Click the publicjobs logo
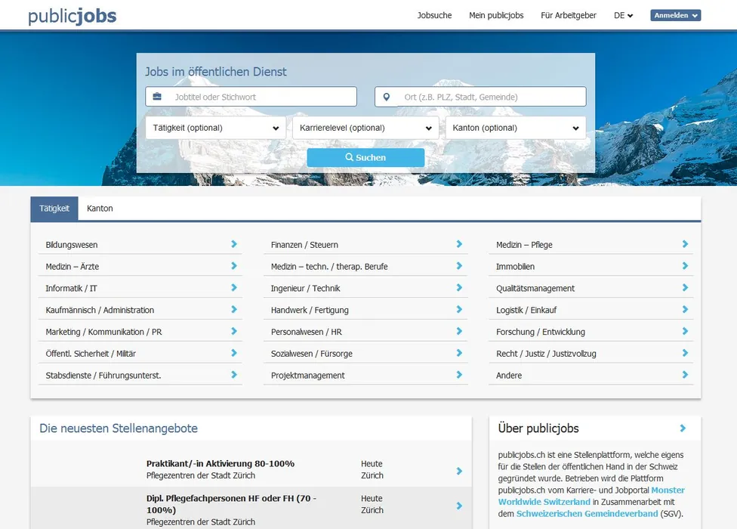This screenshot has height=529, width=737. 72,16
